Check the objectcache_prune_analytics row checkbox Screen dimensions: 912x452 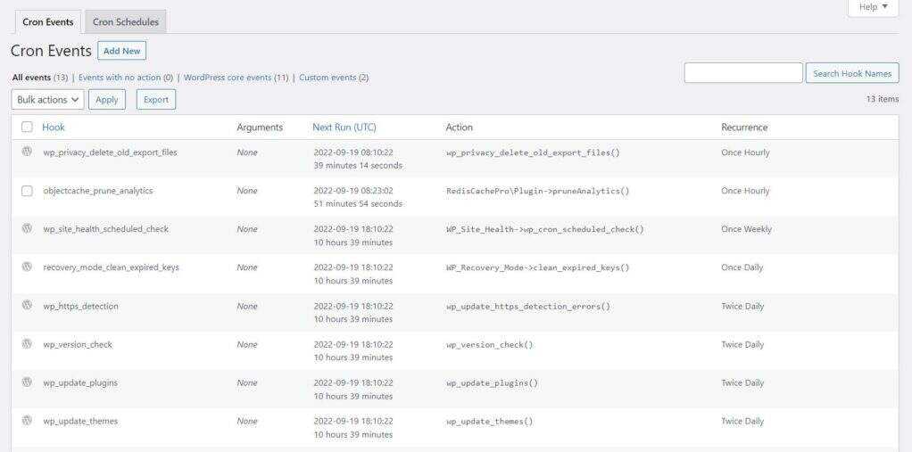(27, 191)
